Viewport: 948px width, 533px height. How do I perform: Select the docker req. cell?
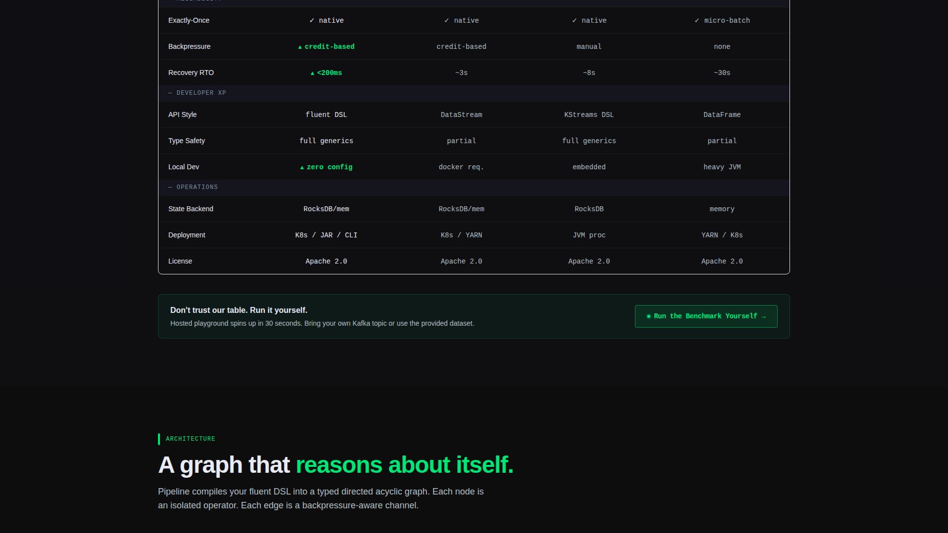[x=461, y=167]
